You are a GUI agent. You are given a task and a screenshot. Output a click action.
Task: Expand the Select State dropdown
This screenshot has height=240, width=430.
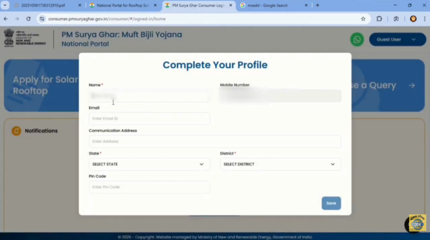[x=149, y=164]
